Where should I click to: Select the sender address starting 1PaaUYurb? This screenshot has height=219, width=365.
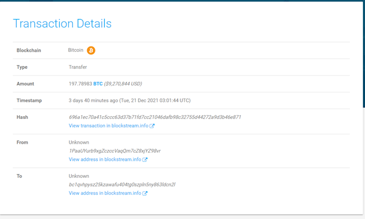[x=114, y=151]
